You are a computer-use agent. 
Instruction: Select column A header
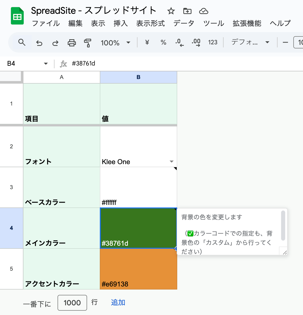(62, 77)
